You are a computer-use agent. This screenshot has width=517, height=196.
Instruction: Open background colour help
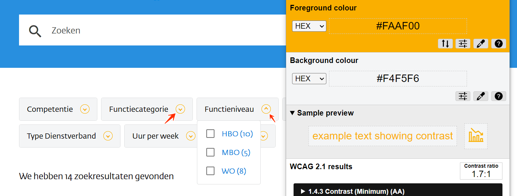pyautogui.click(x=499, y=96)
